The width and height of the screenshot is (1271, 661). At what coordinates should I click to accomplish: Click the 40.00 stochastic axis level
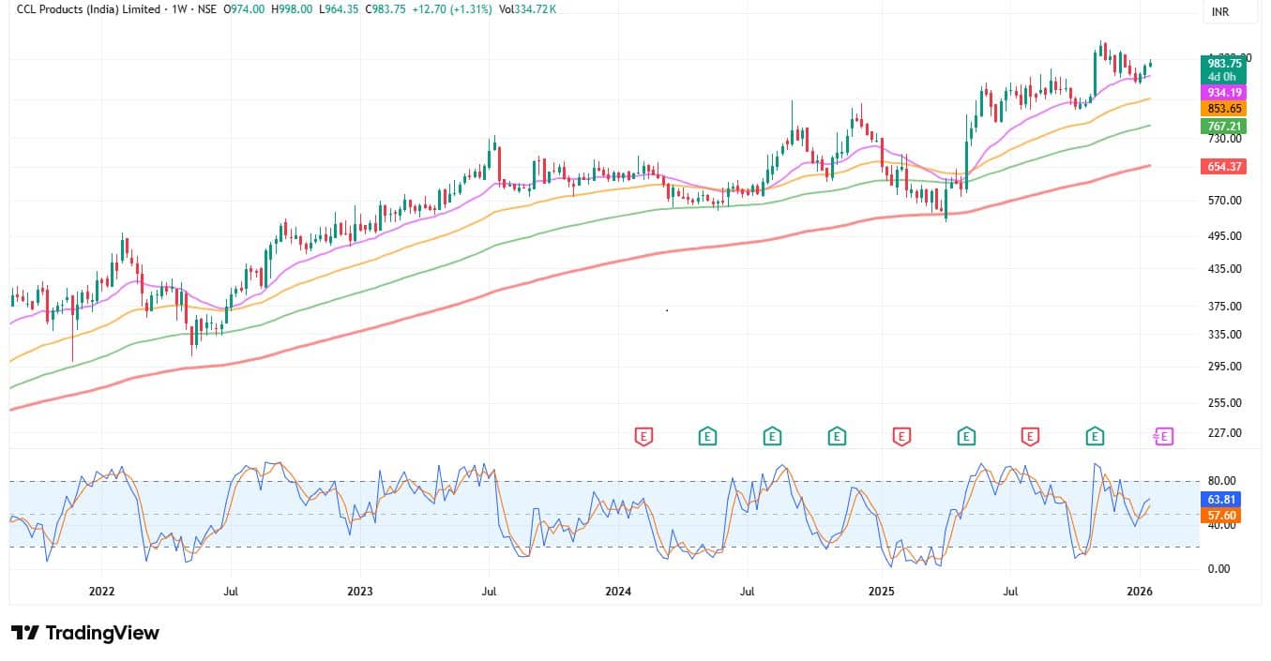coord(1222,526)
